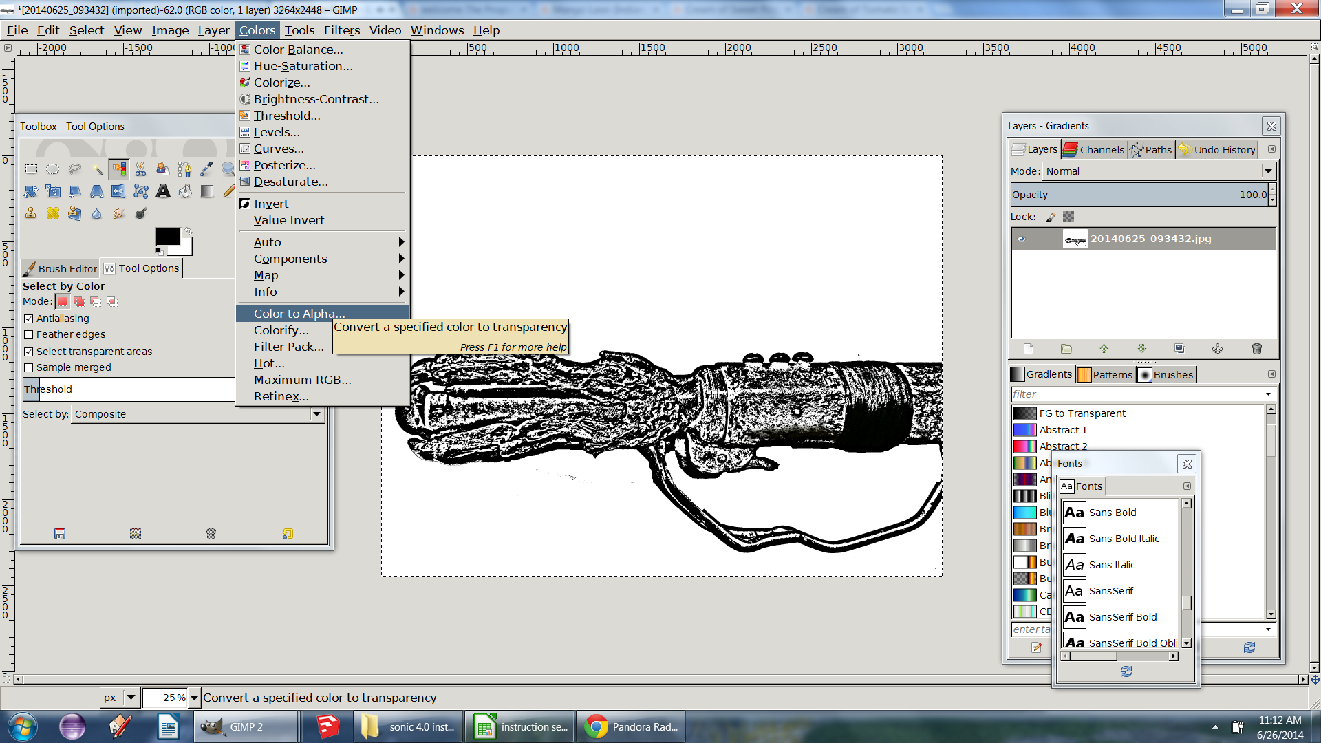Viewport: 1321px width, 743px height.
Task: Select the Fuzzy Select magic wand tool
Action: (x=97, y=169)
